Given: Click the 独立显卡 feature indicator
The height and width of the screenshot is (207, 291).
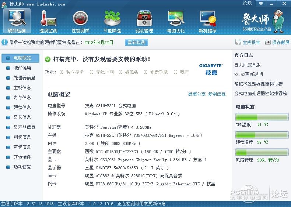Looking at the screenshot, I should tap(72, 72).
